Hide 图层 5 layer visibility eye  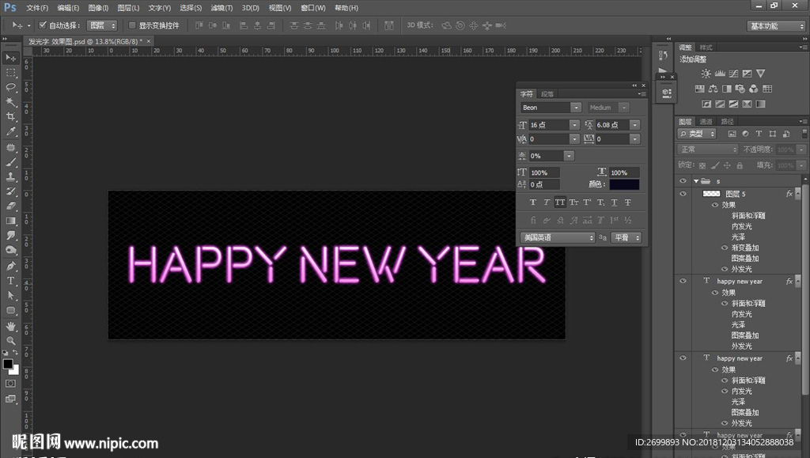[x=683, y=194]
